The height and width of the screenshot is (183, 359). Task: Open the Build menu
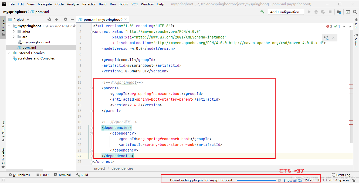click(103, 4)
